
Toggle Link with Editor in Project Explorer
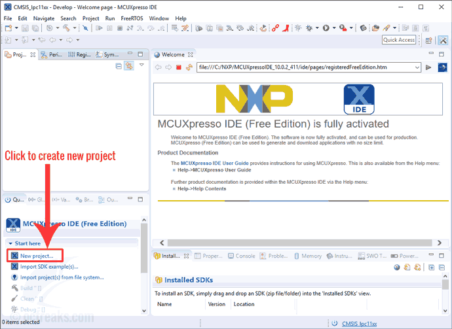[129, 66]
